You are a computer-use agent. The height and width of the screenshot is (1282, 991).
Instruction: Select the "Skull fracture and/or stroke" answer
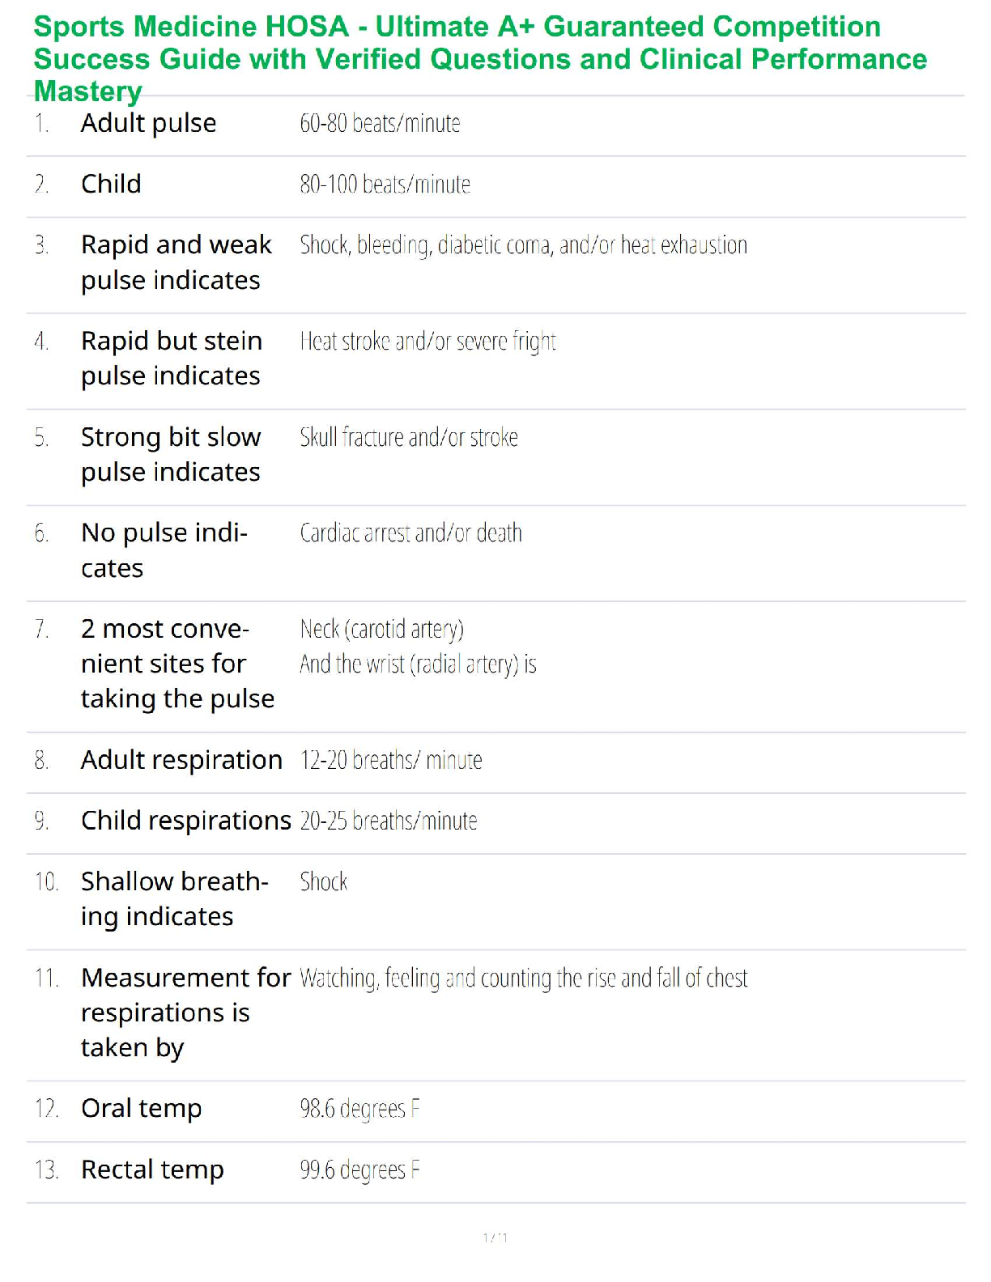tap(409, 437)
